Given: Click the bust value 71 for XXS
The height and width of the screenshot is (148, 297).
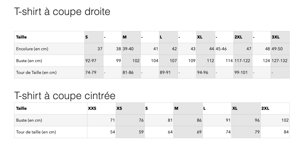Looking at the screenshot, I should [102, 120].
